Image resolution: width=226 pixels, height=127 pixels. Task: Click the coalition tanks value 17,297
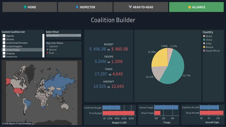[x=101, y=74]
